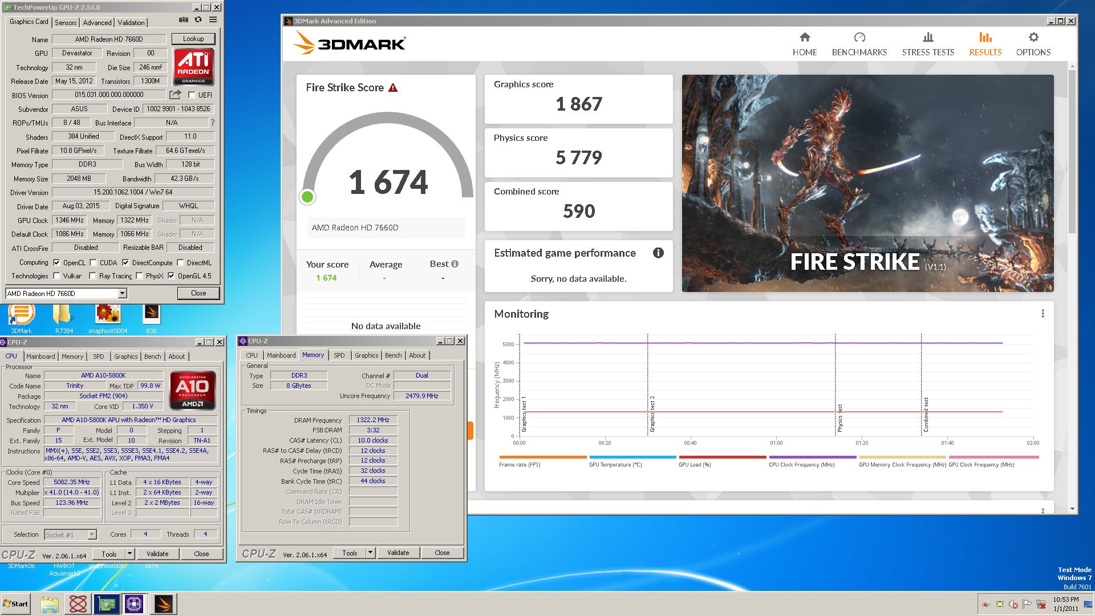Viewport: 1095px width, 616px height.
Task: Toggle the OpenCL checkbox
Action: pos(56,263)
